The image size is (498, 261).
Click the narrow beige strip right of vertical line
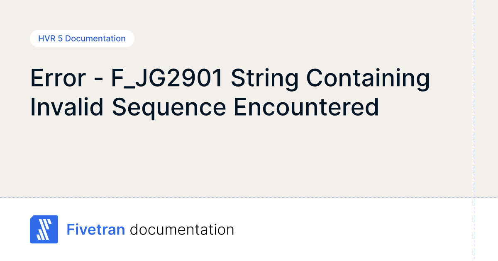point(486,104)
